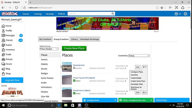Screen dimensions: 192x108
Task: Click the ROBLOX logo in header
Action: click(10, 14)
